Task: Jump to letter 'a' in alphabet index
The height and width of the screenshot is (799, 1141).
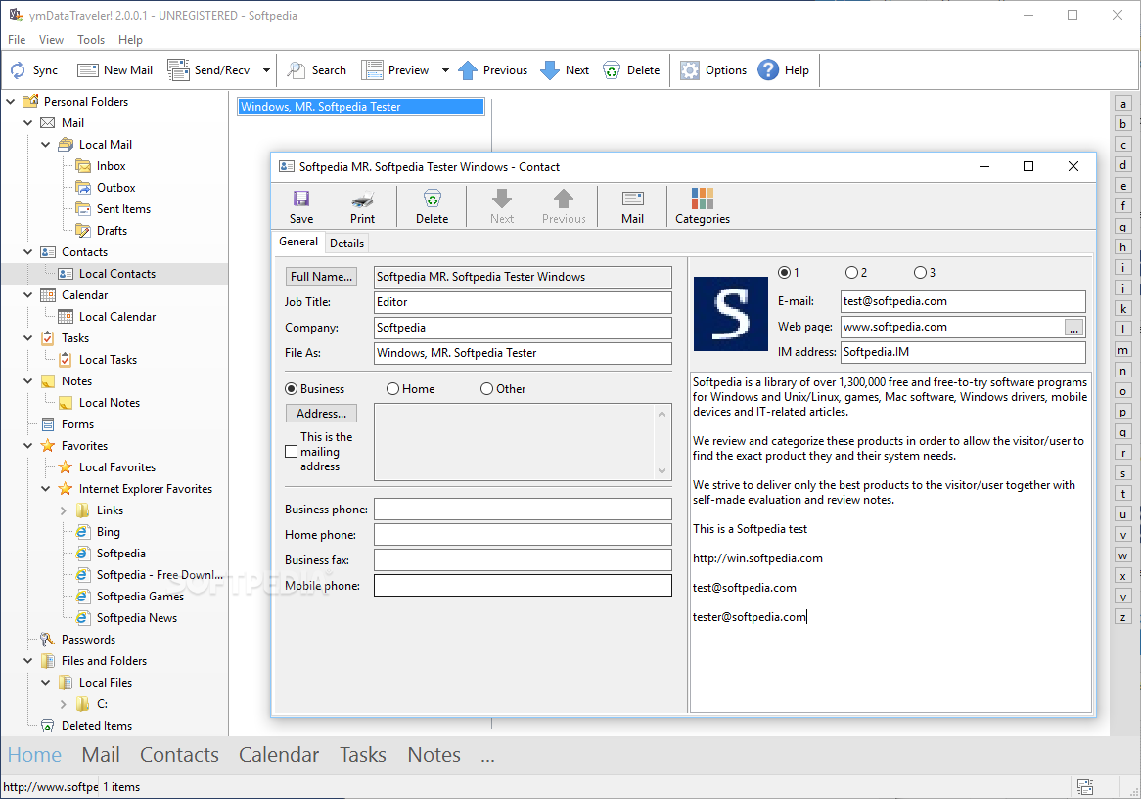Action: pyautogui.click(x=1122, y=104)
